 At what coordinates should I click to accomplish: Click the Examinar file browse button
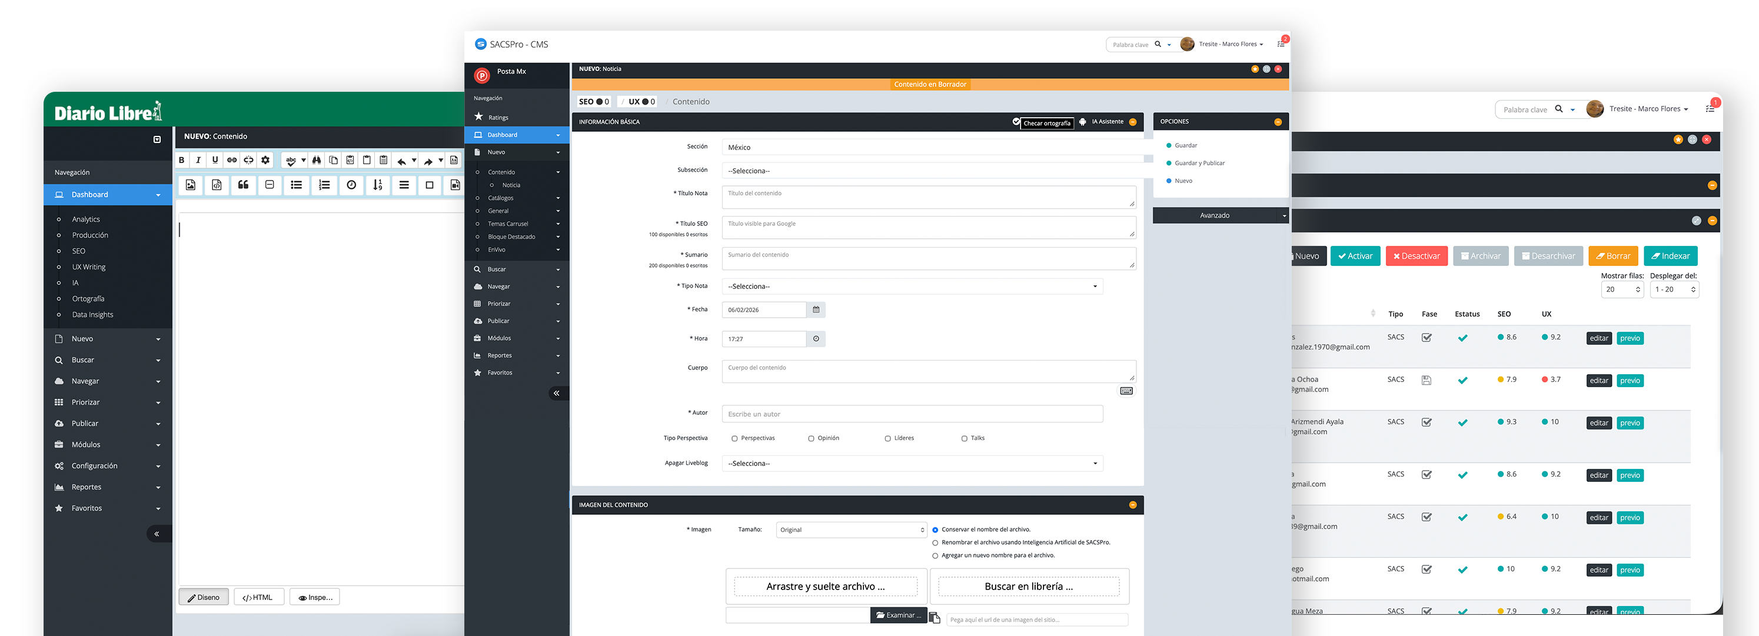[x=899, y=615]
